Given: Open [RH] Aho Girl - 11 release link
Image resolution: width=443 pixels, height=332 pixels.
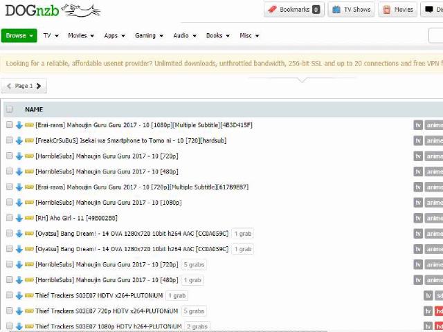Looking at the screenshot, I should pos(76,218).
